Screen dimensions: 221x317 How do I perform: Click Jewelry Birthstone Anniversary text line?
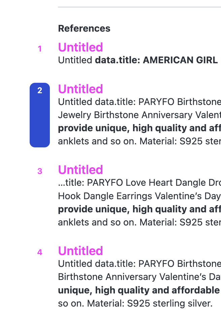(x=139, y=115)
